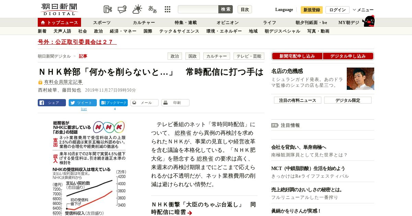Viewport: 412px width, 216px height.
Task: Open 朝夕刊紙面・be section
Action: [x=311, y=23]
